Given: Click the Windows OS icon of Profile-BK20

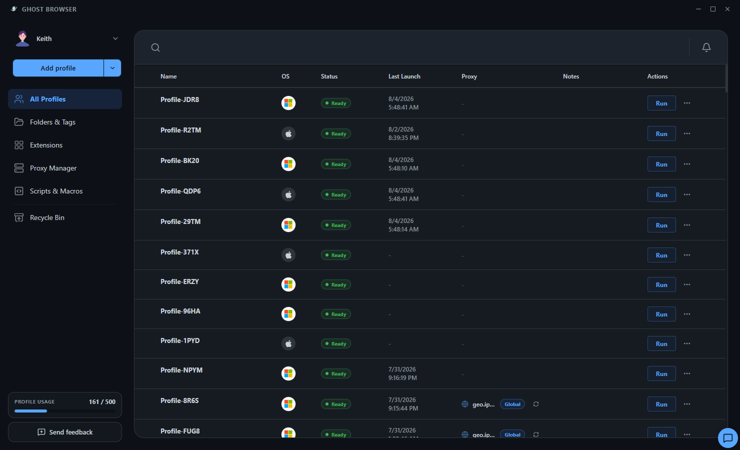Looking at the screenshot, I should coord(288,164).
